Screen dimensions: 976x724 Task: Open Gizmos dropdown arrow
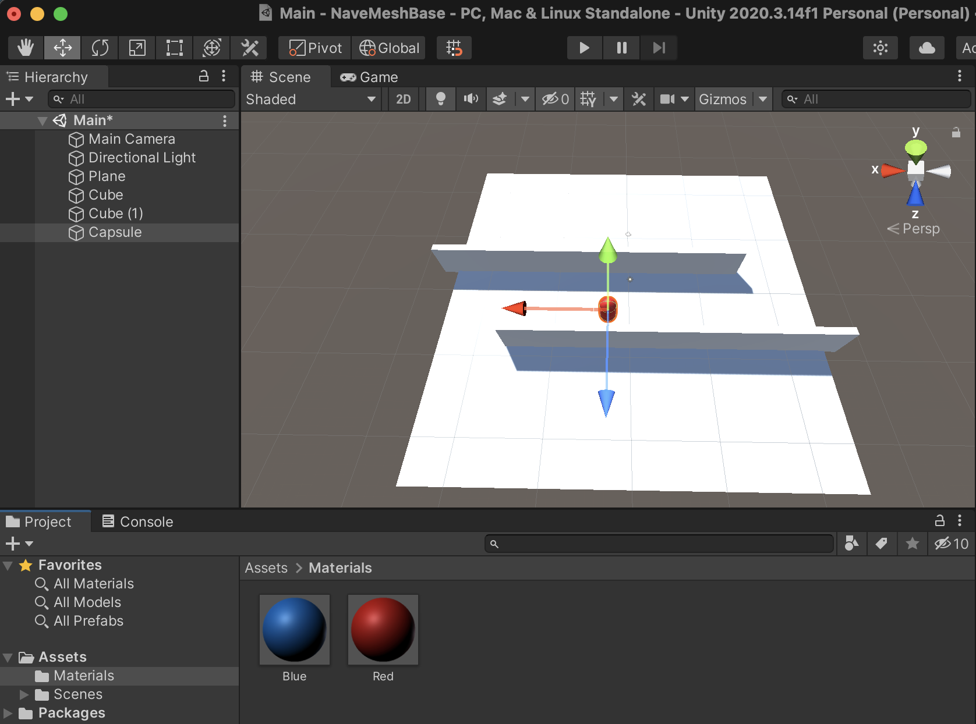(x=763, y=100)
